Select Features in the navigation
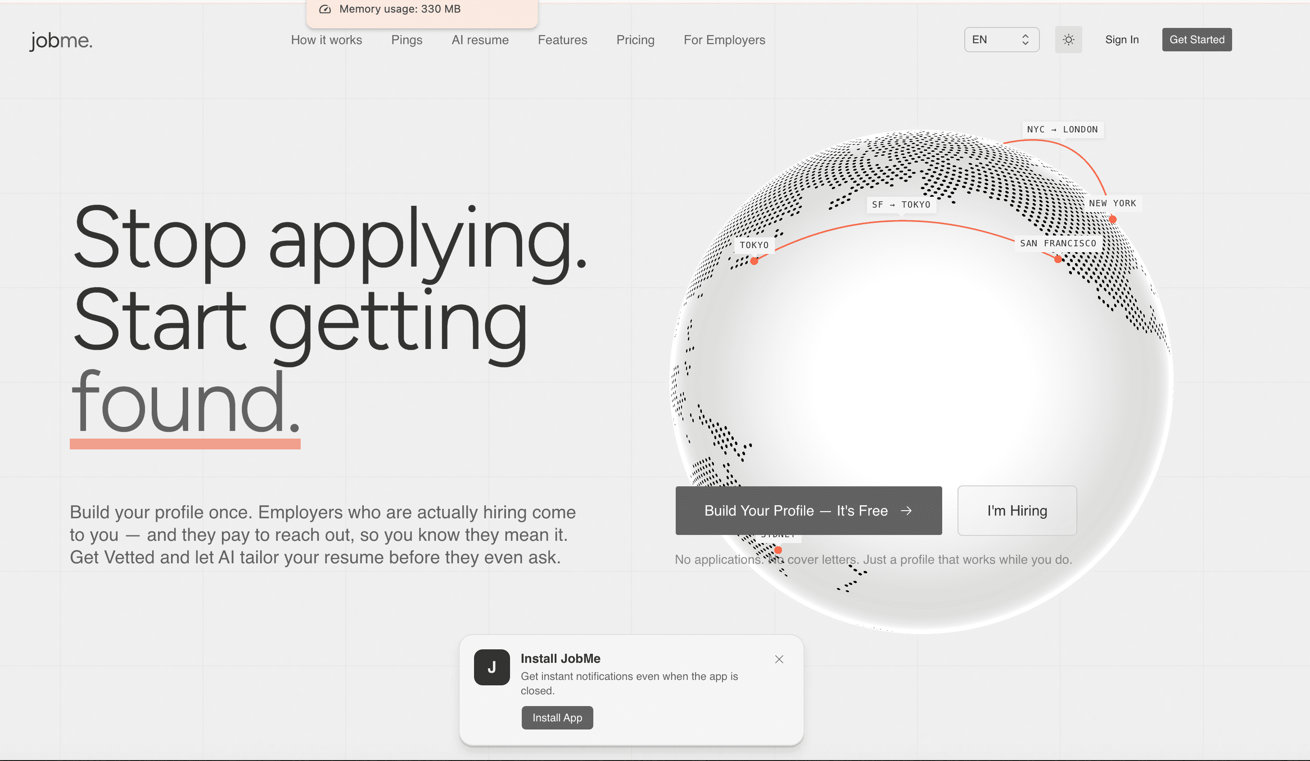This screenshot has height=761, width=1310. [562, 40]
